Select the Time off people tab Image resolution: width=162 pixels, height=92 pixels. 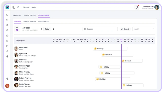point(44,15)
